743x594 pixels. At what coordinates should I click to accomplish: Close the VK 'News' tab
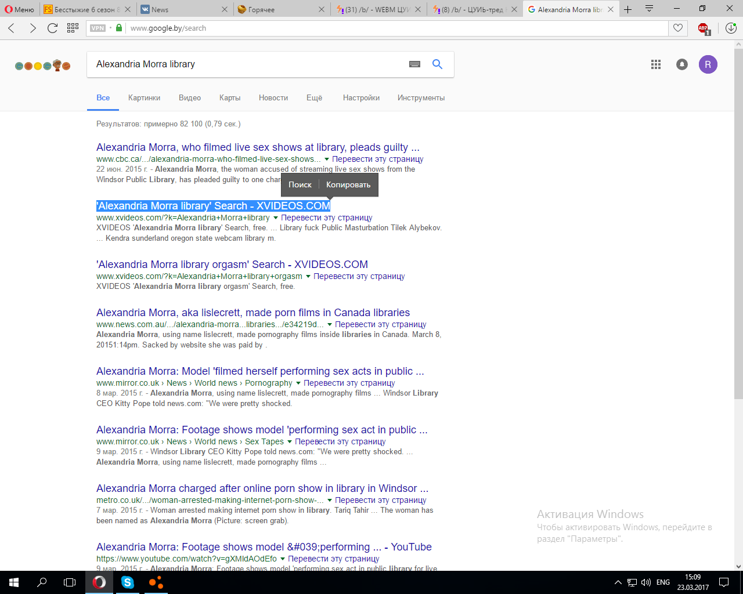pos(225,9)
